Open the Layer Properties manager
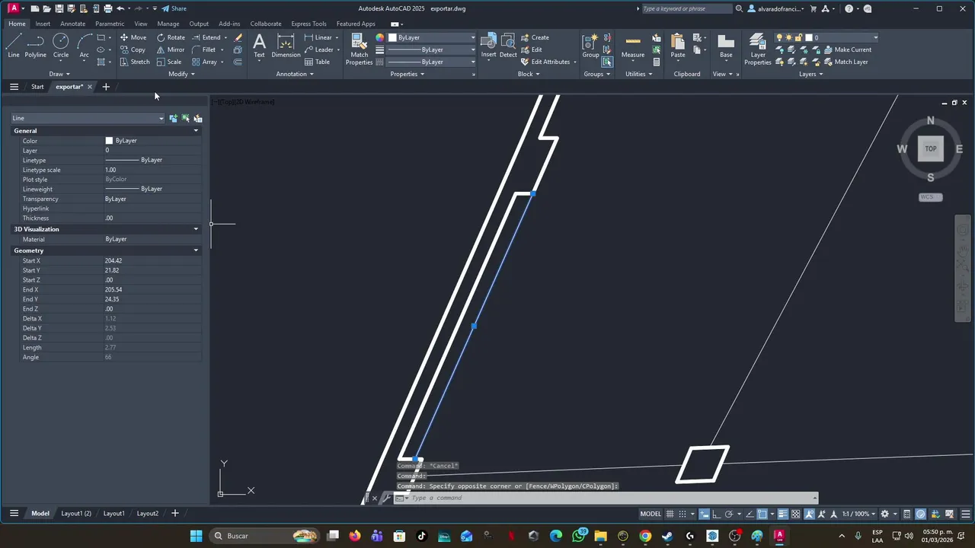975x548 pixels. coord(758,49)
